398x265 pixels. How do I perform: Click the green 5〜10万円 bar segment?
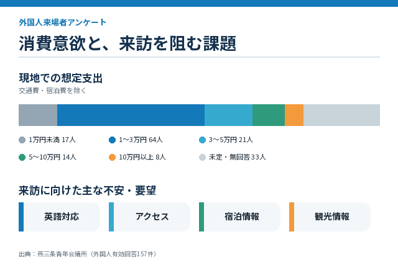tap(269, 115)
